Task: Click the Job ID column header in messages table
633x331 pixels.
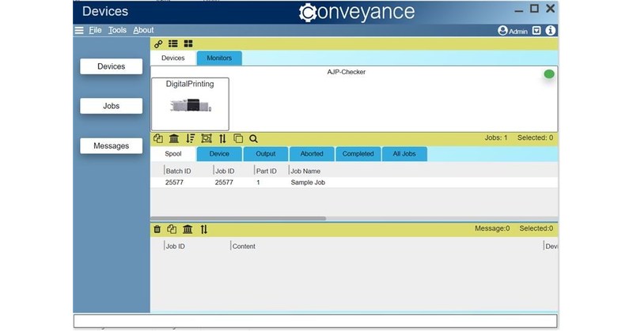Action: point(175,246)
